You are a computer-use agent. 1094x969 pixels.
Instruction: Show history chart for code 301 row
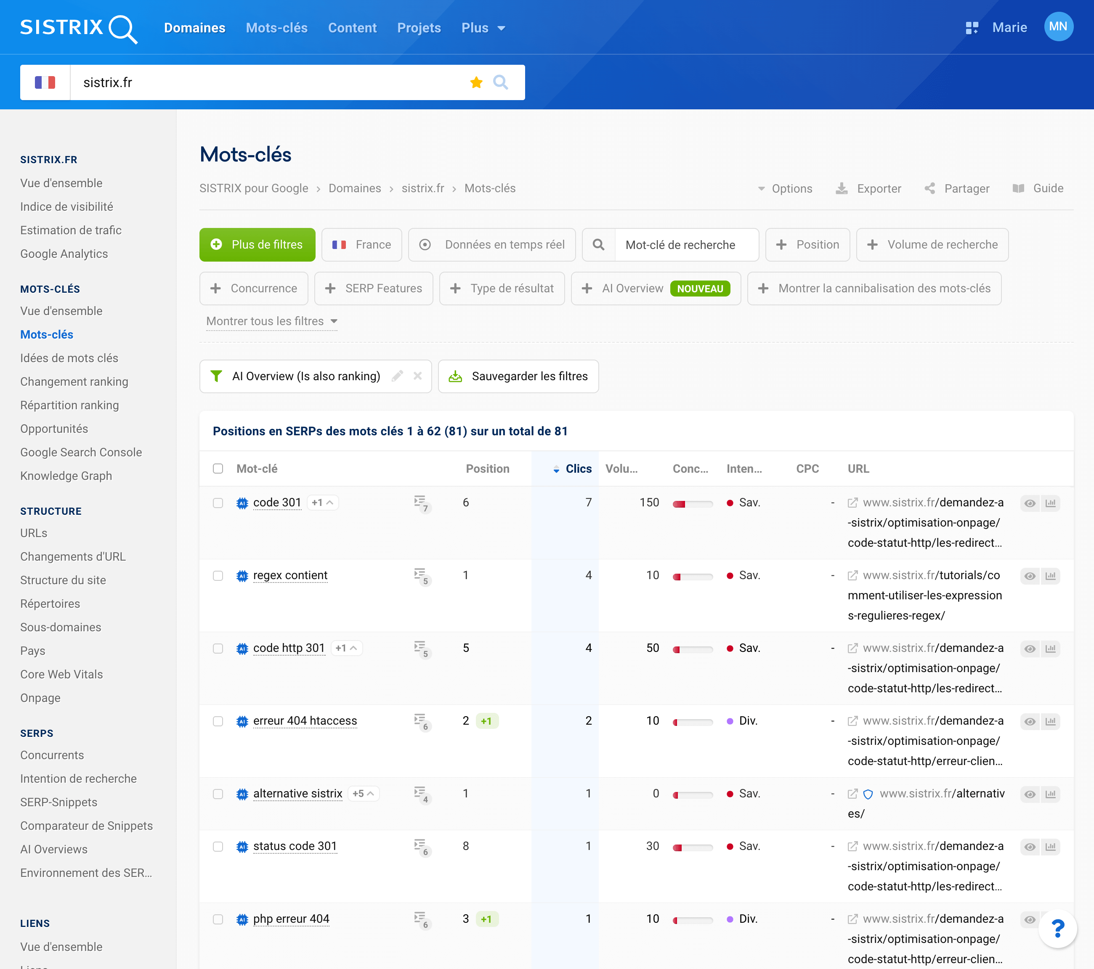1050,503
